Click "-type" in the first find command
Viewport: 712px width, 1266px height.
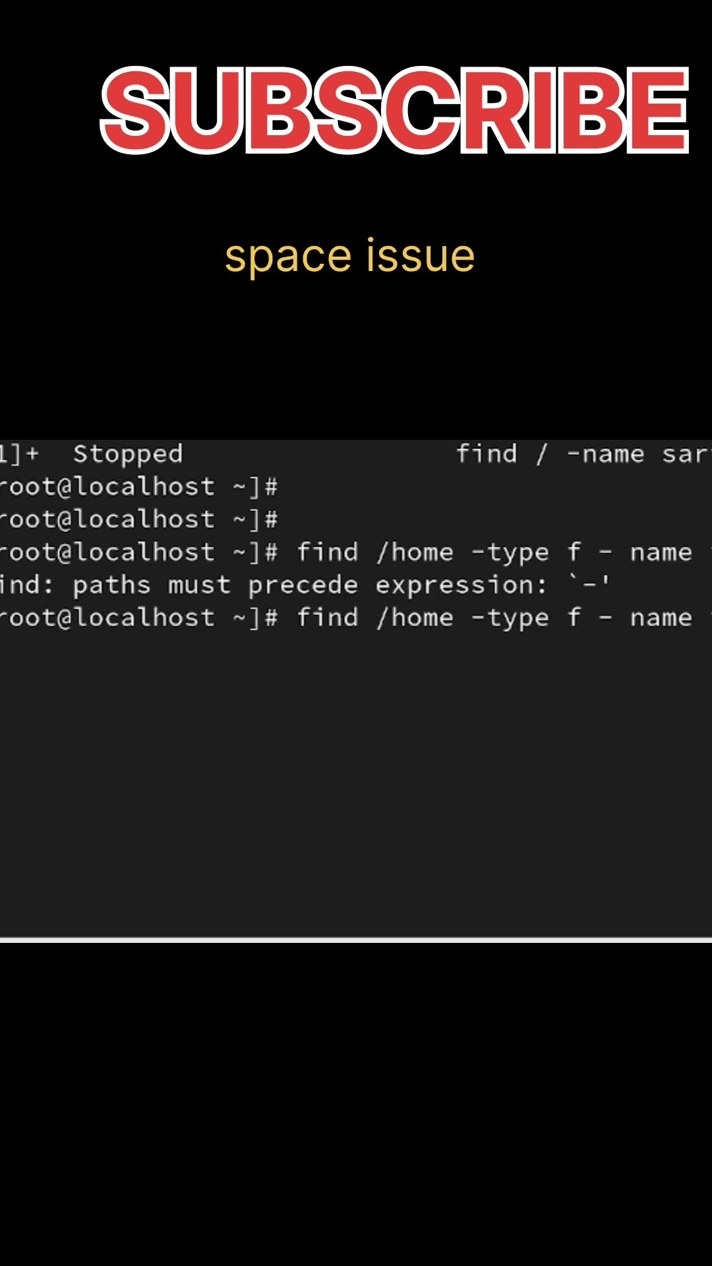(510, 553)
